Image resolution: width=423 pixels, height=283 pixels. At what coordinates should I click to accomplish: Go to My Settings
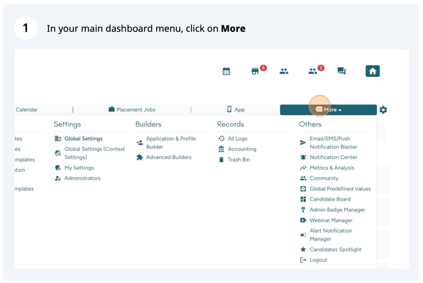click(79, 168)
